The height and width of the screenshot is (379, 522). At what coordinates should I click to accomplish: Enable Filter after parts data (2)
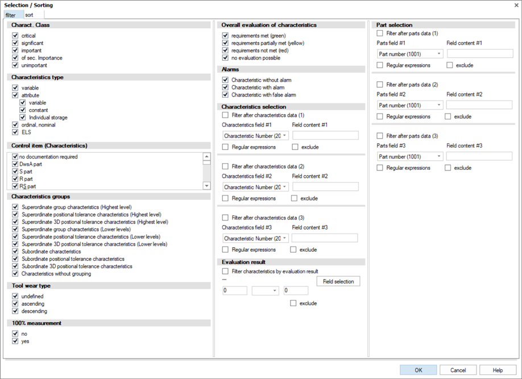380,85
